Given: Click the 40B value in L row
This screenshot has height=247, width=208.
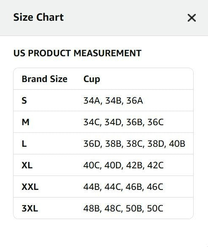Looking at the screenshot, I should [x=177, y=144].
